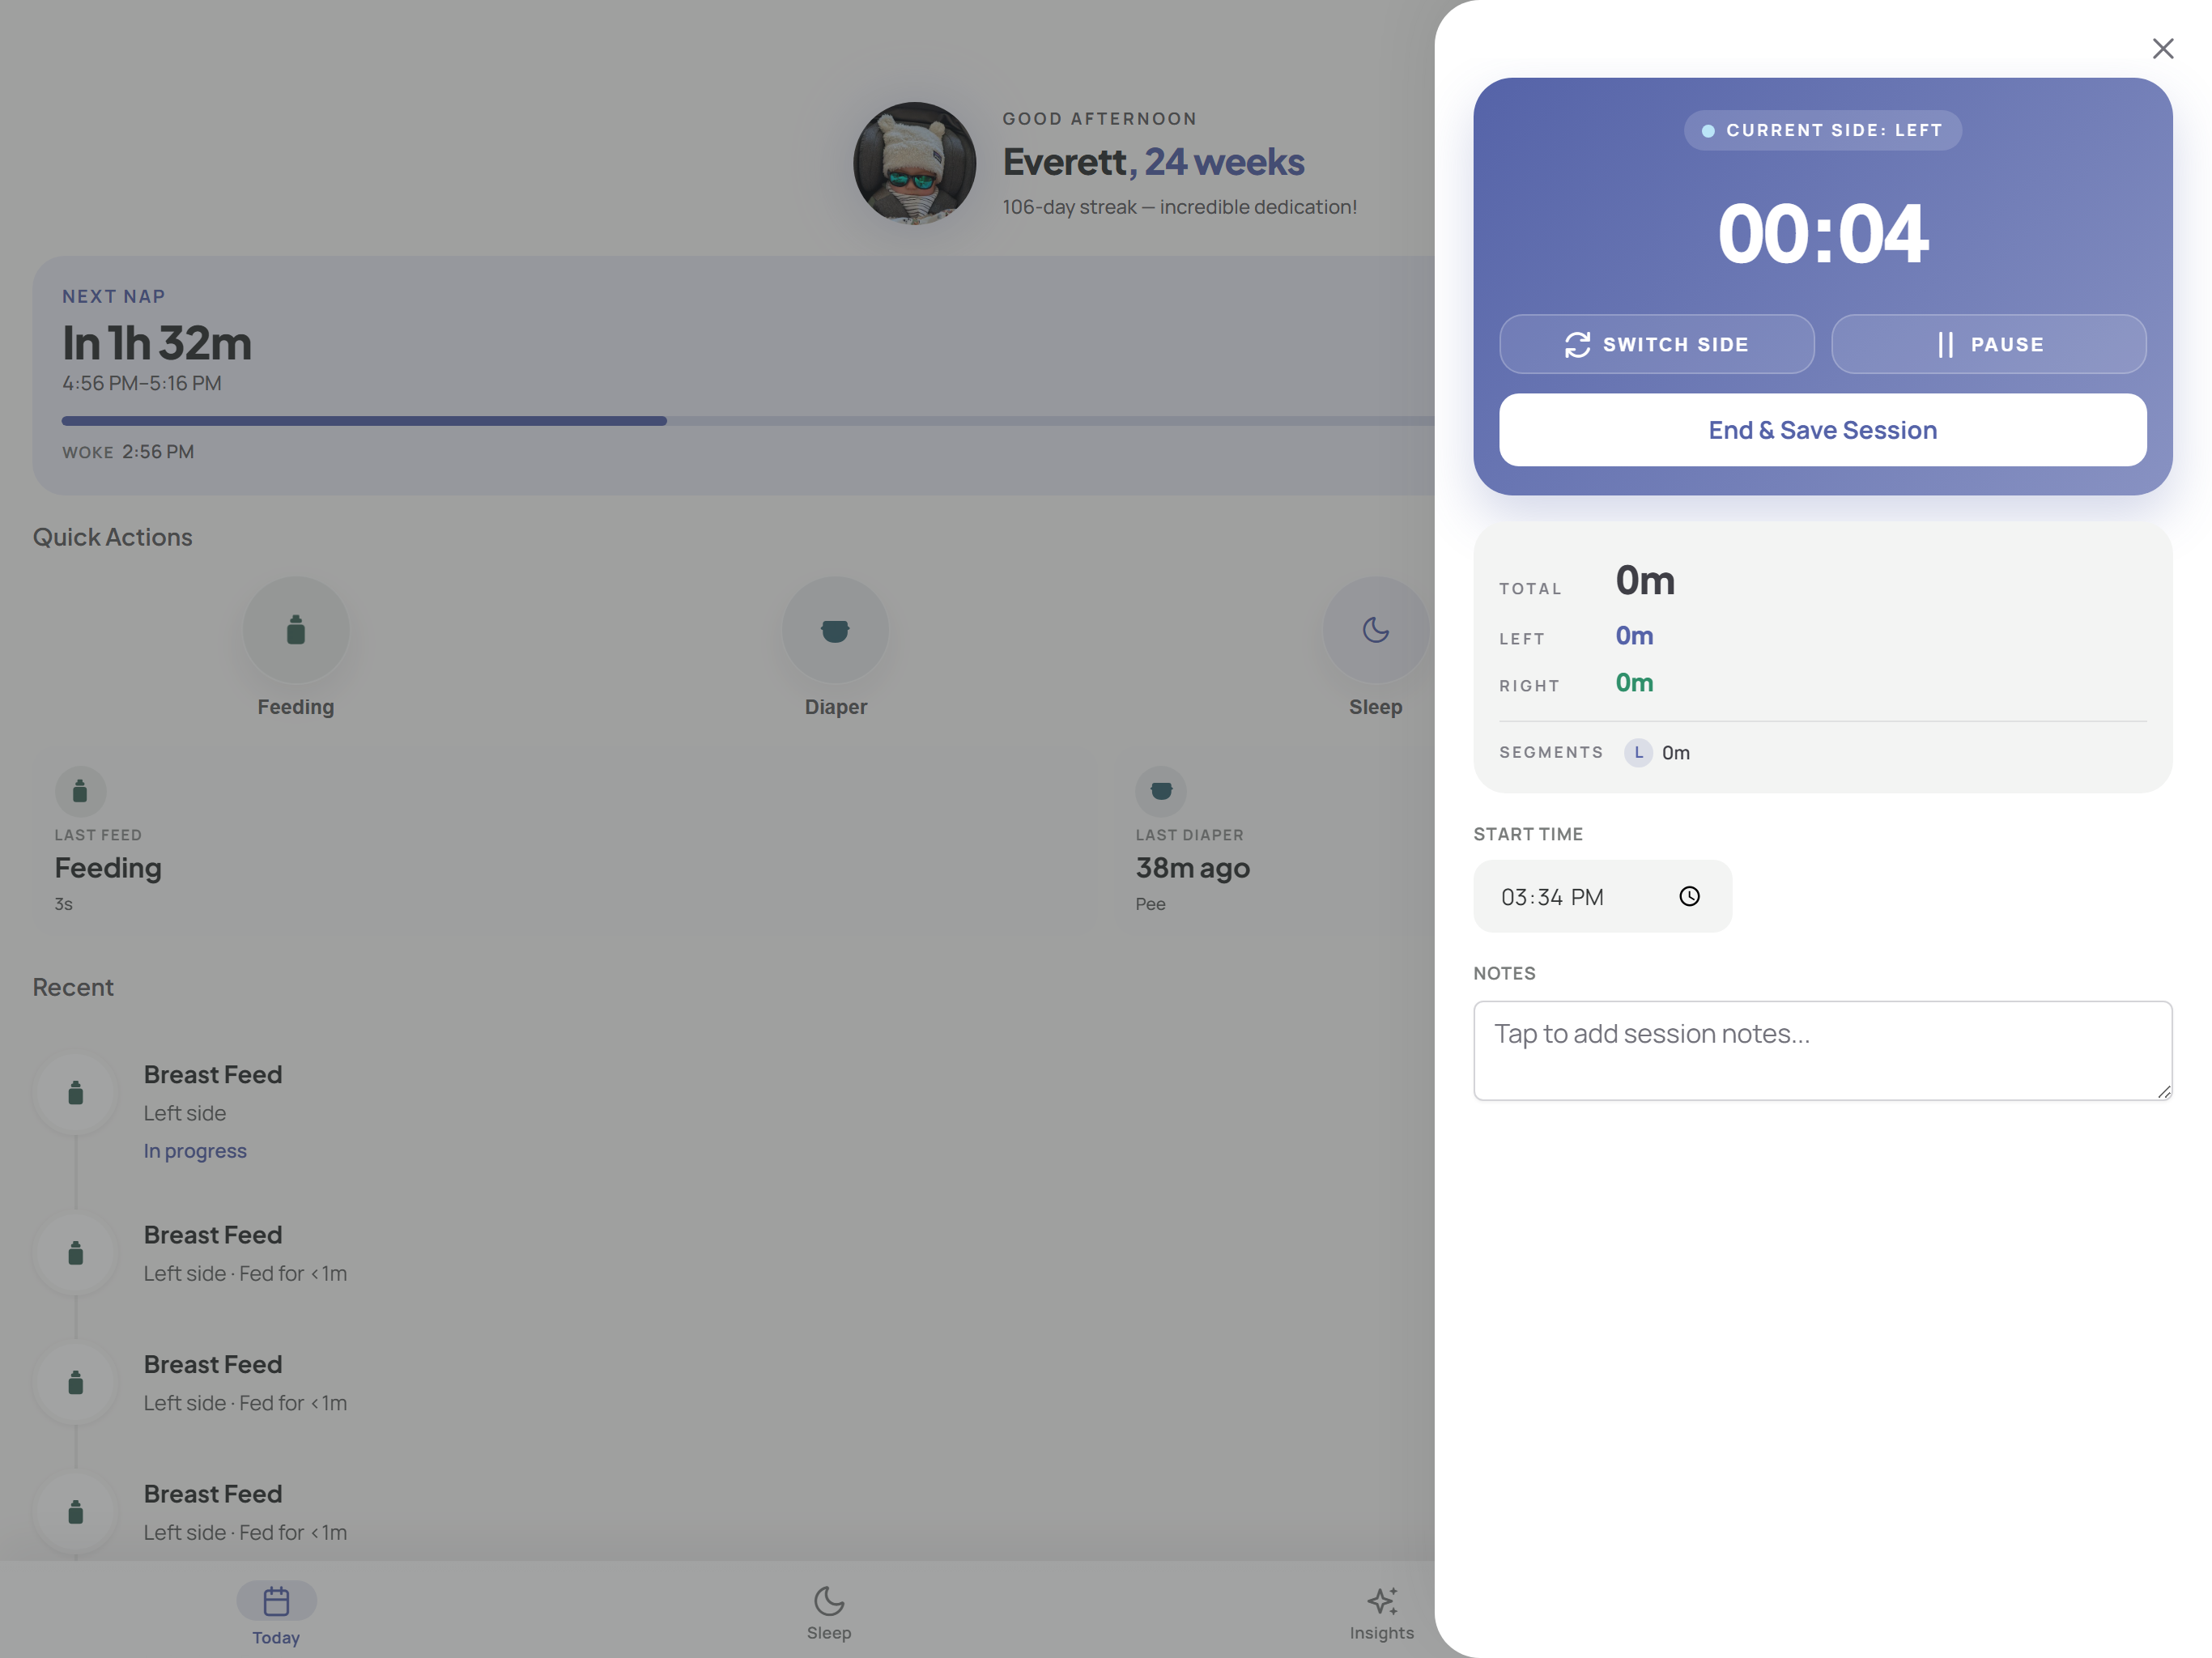Select the L segment badge

(x=1637, y=752)
